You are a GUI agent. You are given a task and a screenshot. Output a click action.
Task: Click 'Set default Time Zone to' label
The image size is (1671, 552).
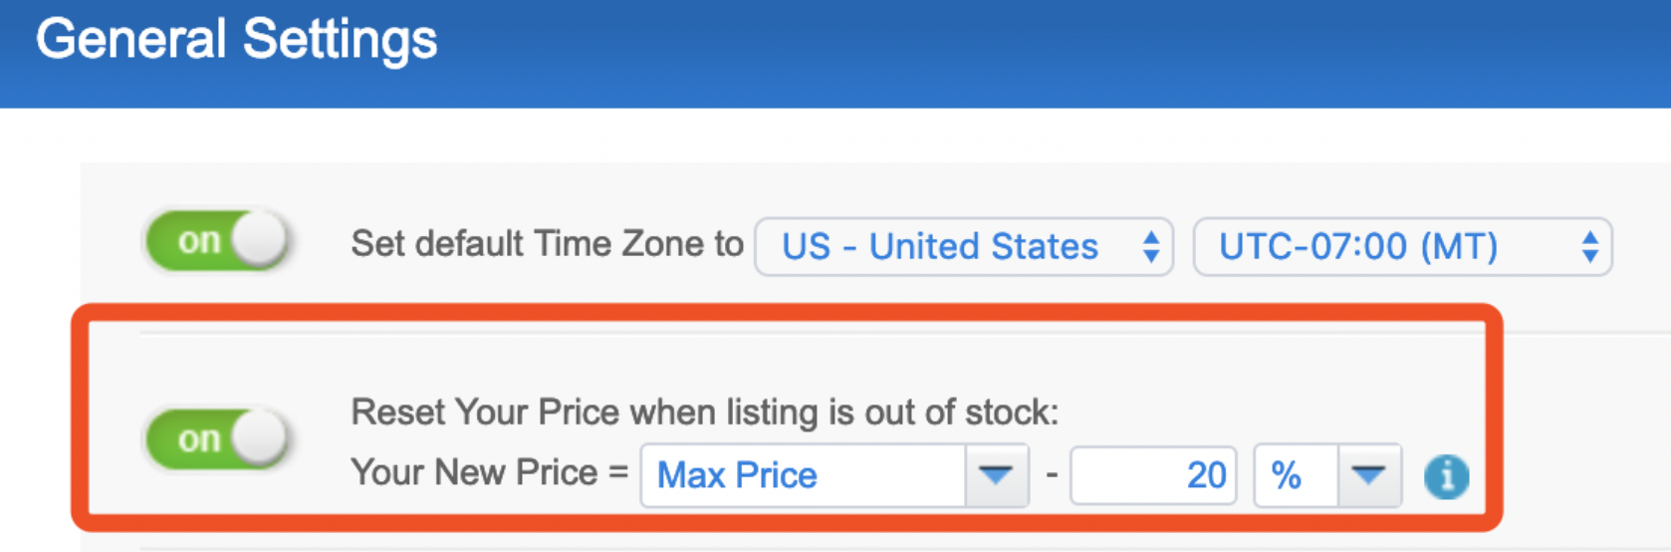tap(547, 244)
